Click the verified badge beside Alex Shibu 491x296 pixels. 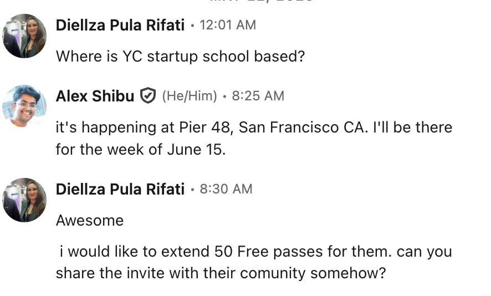(147, 96)
